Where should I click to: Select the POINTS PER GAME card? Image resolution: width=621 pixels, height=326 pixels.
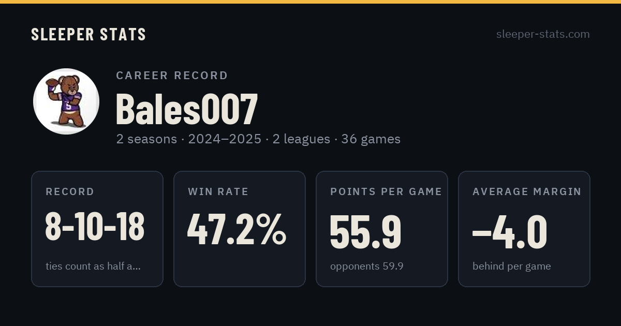(382, 229)
